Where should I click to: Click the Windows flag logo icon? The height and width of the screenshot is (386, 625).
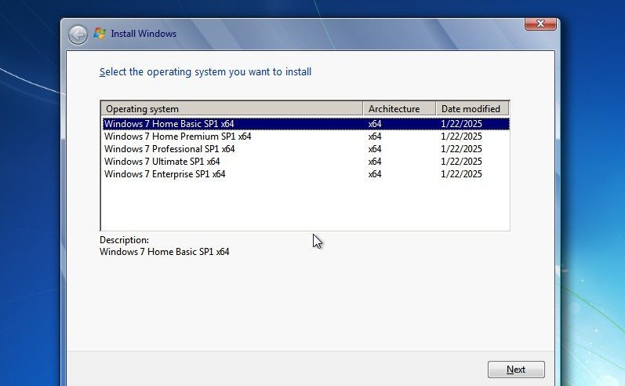pyautogui.click(x=100, y=34)
